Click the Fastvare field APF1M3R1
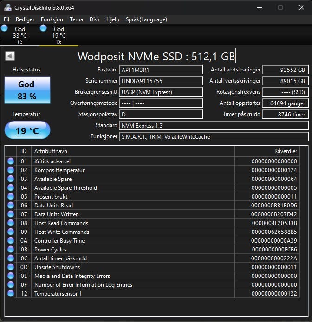 pos(161,70)
